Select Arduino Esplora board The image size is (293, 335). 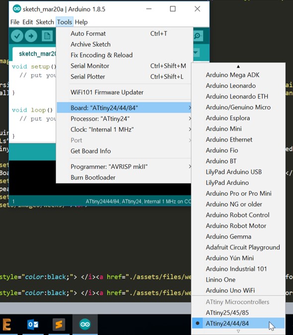pos(238,118)
